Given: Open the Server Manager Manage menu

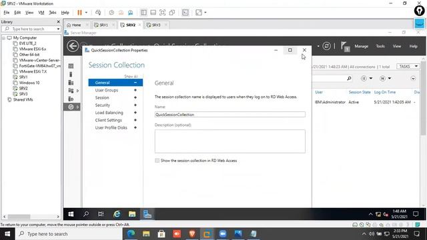Looking at the screenshot, I should click(362, 46).
